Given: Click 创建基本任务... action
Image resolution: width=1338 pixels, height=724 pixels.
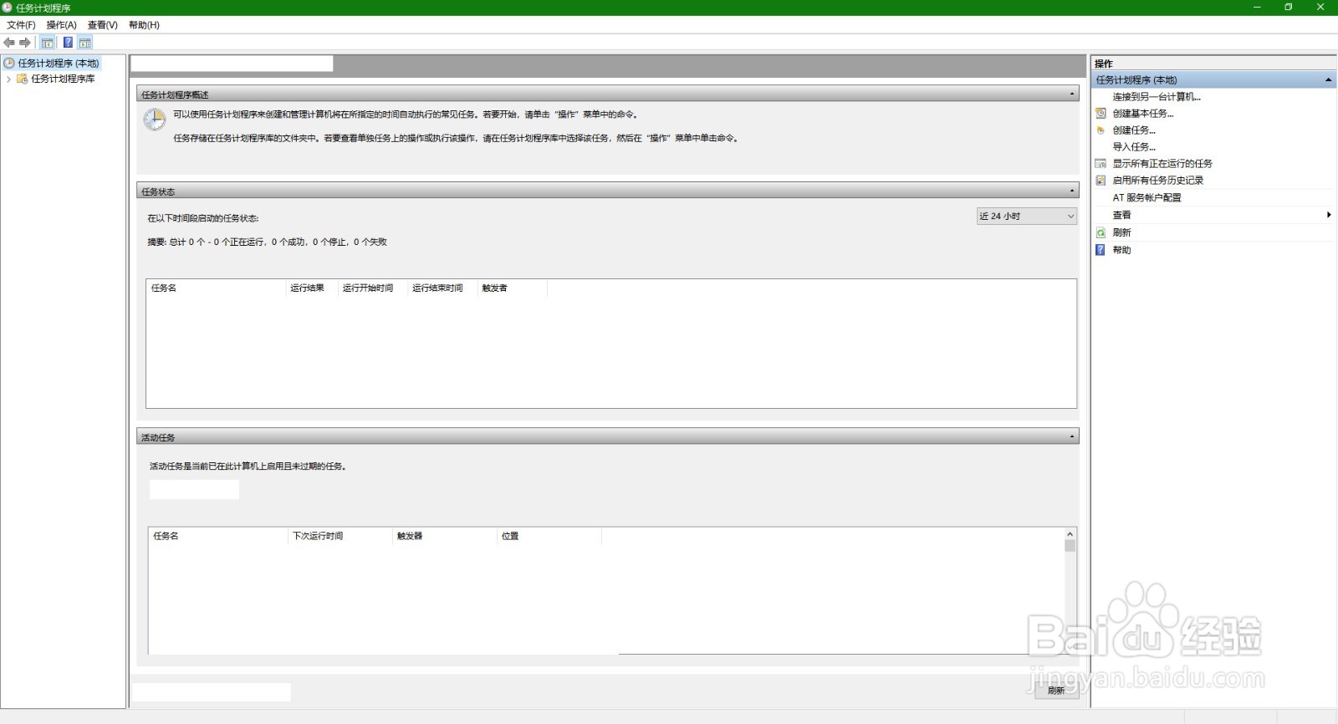Looking at the screenshot, I should coord(1143,113).
